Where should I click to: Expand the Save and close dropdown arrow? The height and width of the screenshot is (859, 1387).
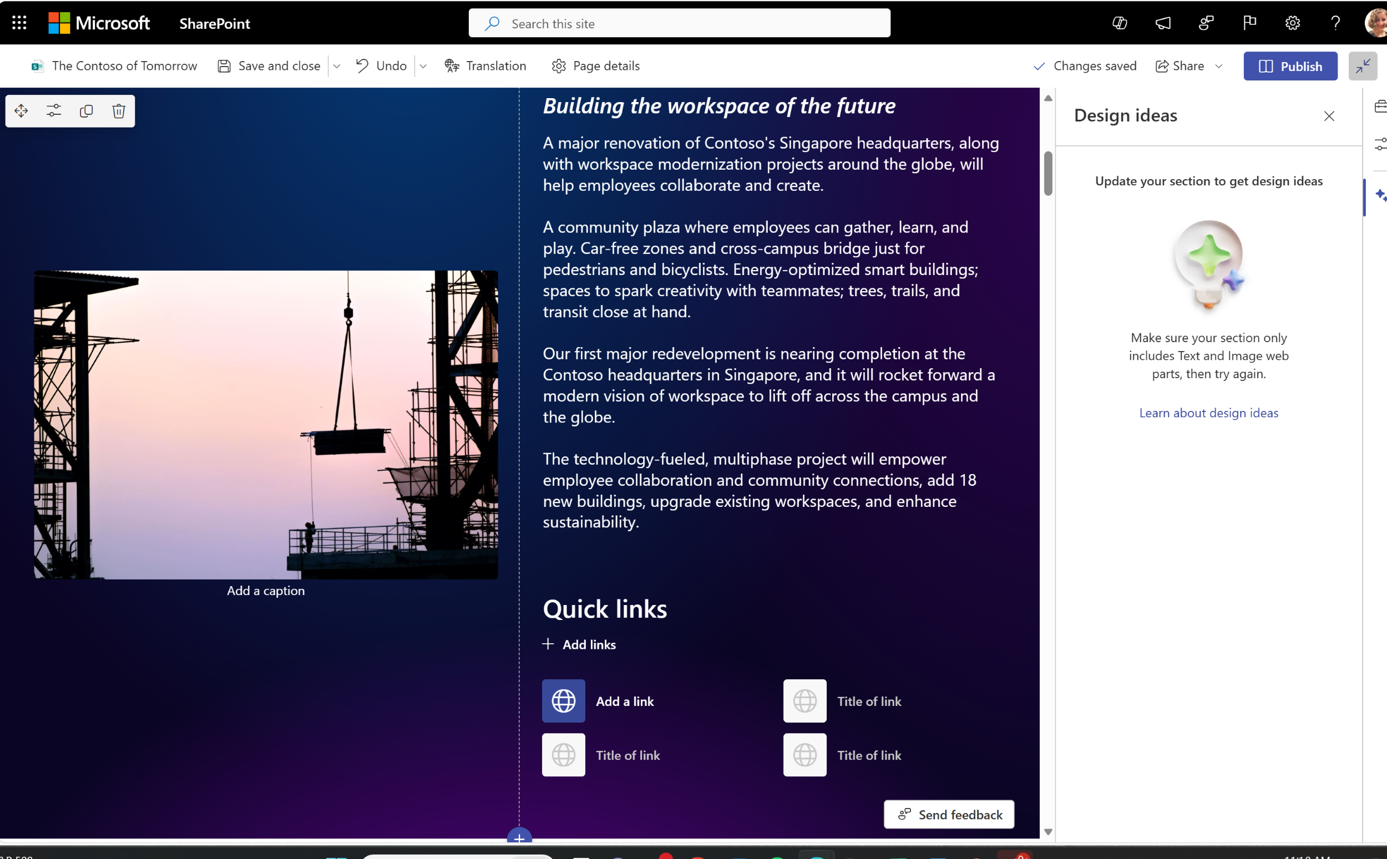[338, 67]
